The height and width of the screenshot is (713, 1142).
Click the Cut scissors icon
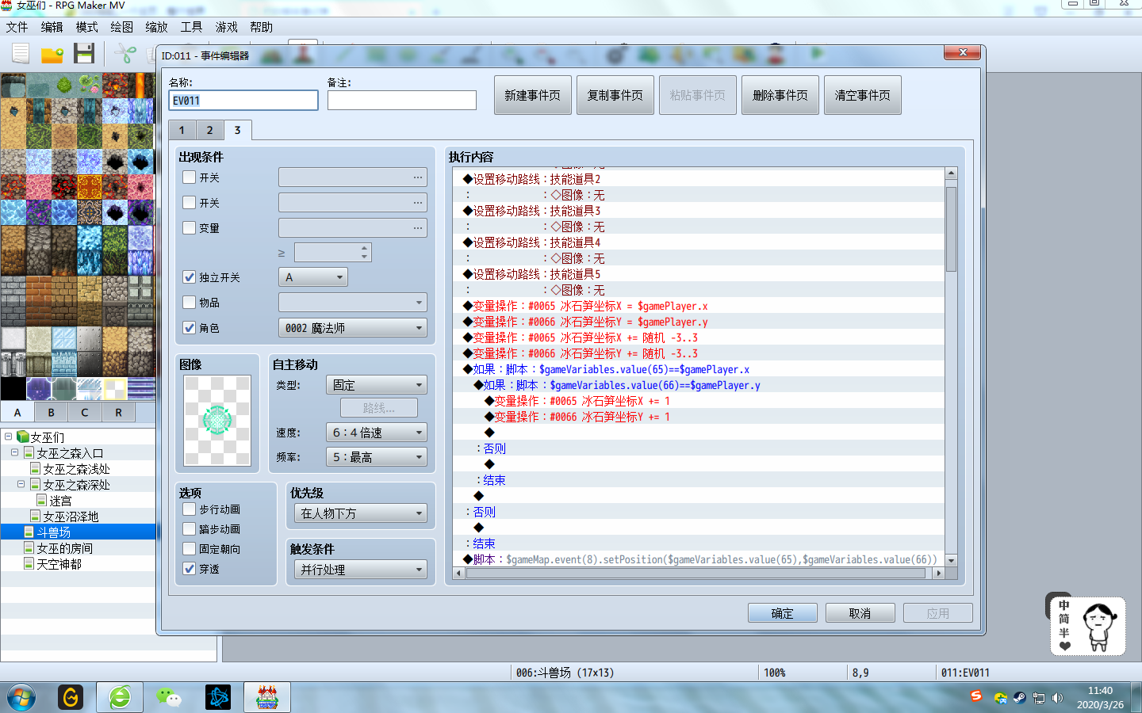pos(125,54)
